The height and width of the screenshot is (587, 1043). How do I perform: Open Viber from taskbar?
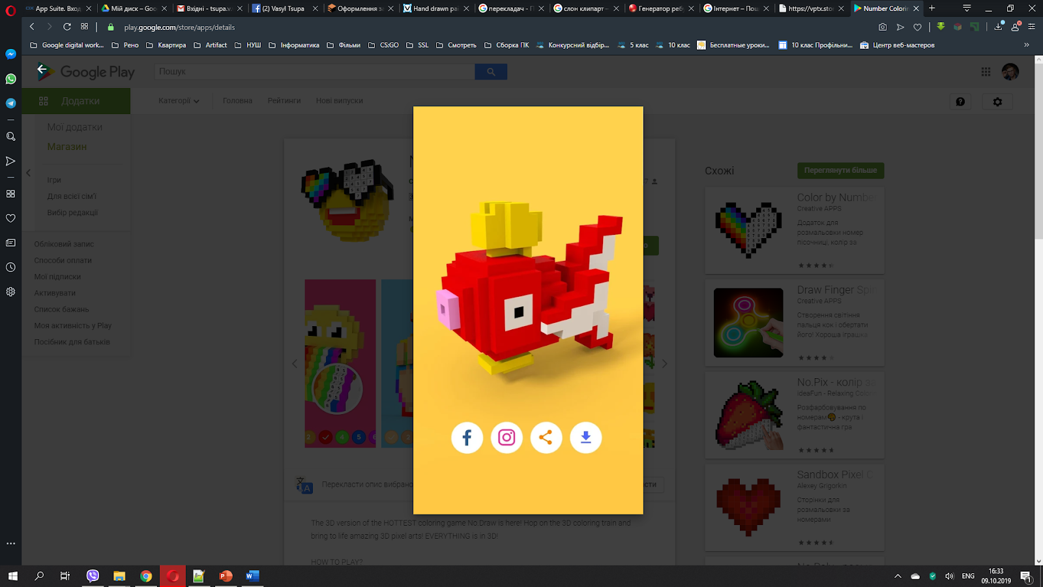93,576
